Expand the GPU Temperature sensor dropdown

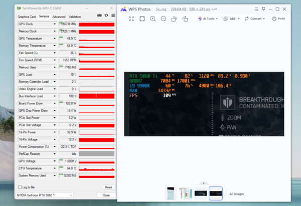click(55, 39)
